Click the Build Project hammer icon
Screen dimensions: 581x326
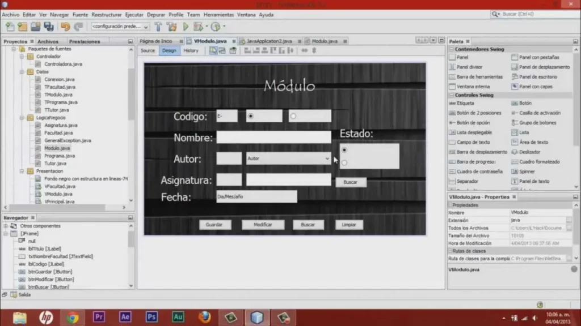[158, 27]
